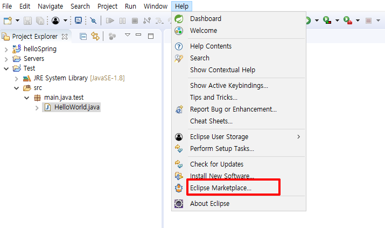
Task: Click the Focus on Active Task icon
Action: point(112,37)
